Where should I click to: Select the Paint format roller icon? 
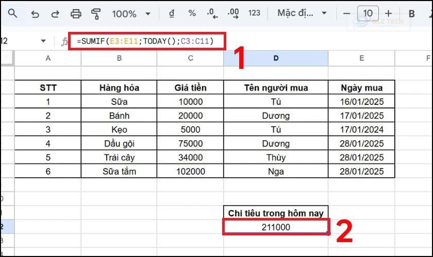click(x=96, y=14)
